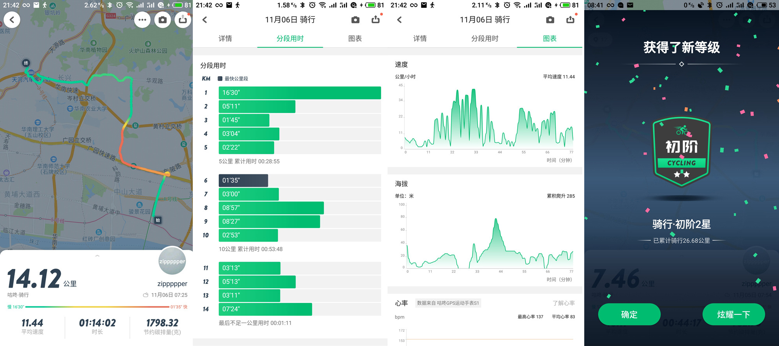Tap 最高心率 137 label
Image resolution: width=779 pixels, height=346 pixels.
530,317
